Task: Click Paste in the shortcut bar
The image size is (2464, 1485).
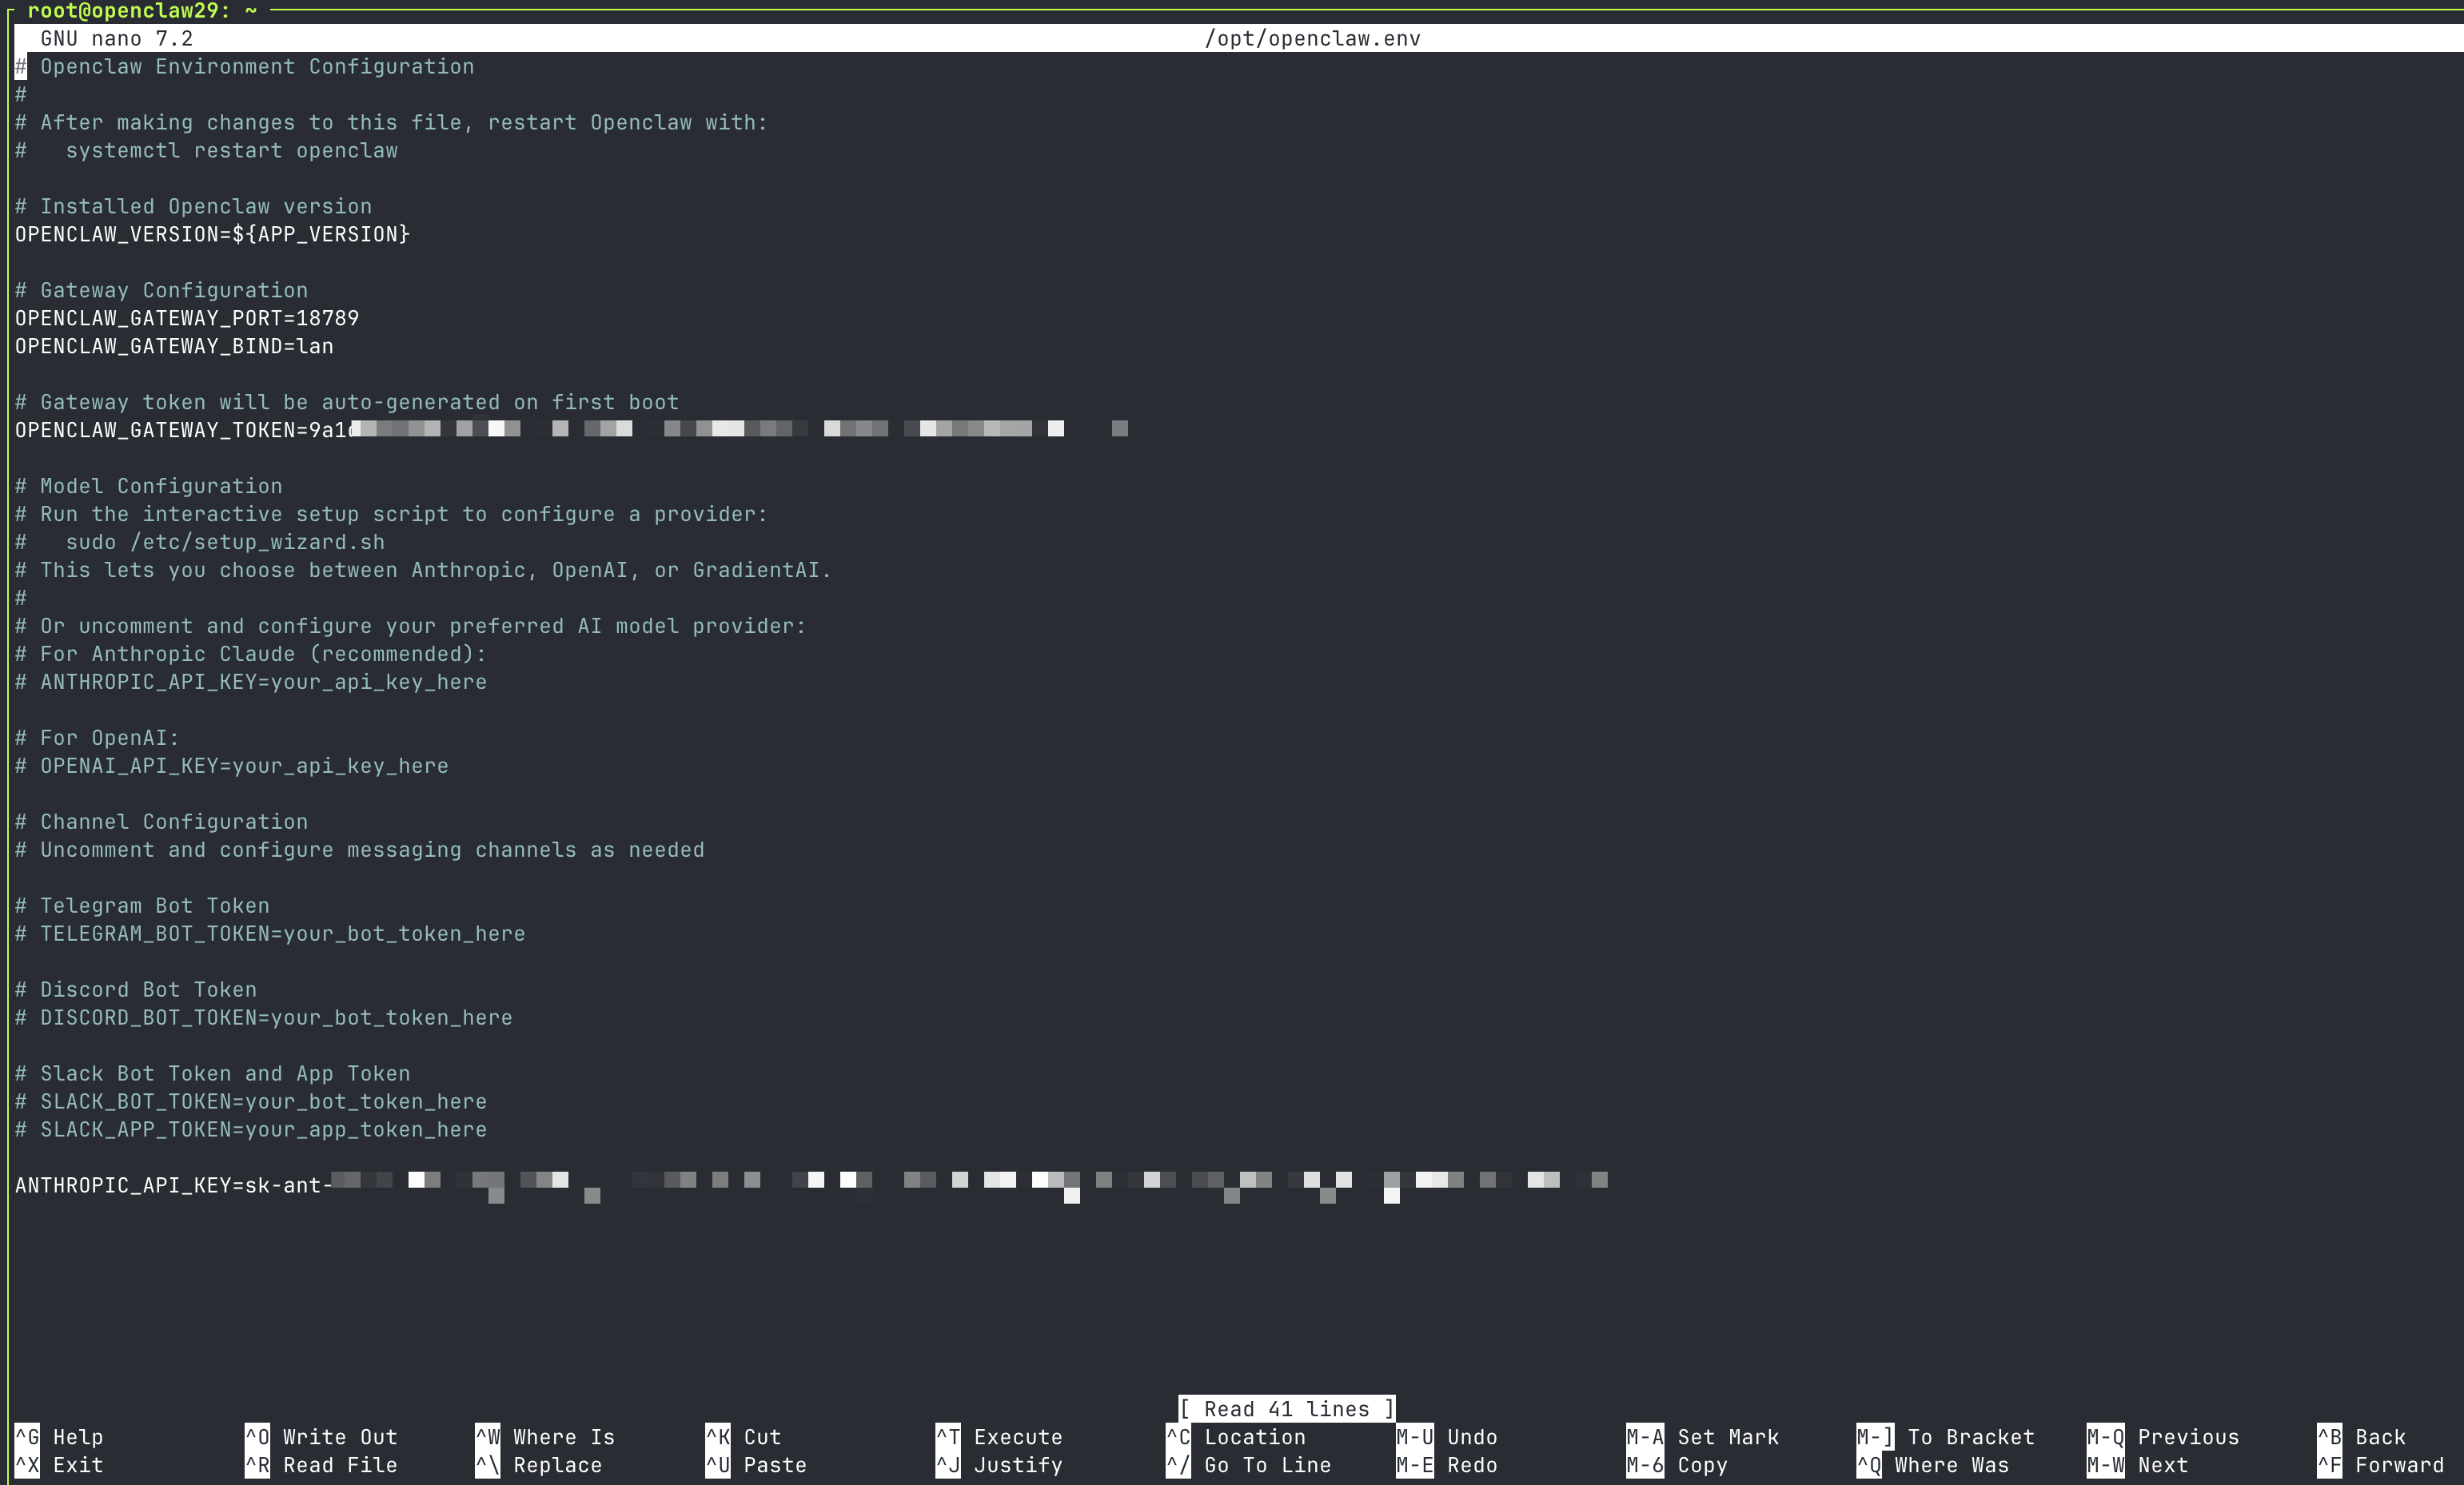Action: tap(779, 1465)
